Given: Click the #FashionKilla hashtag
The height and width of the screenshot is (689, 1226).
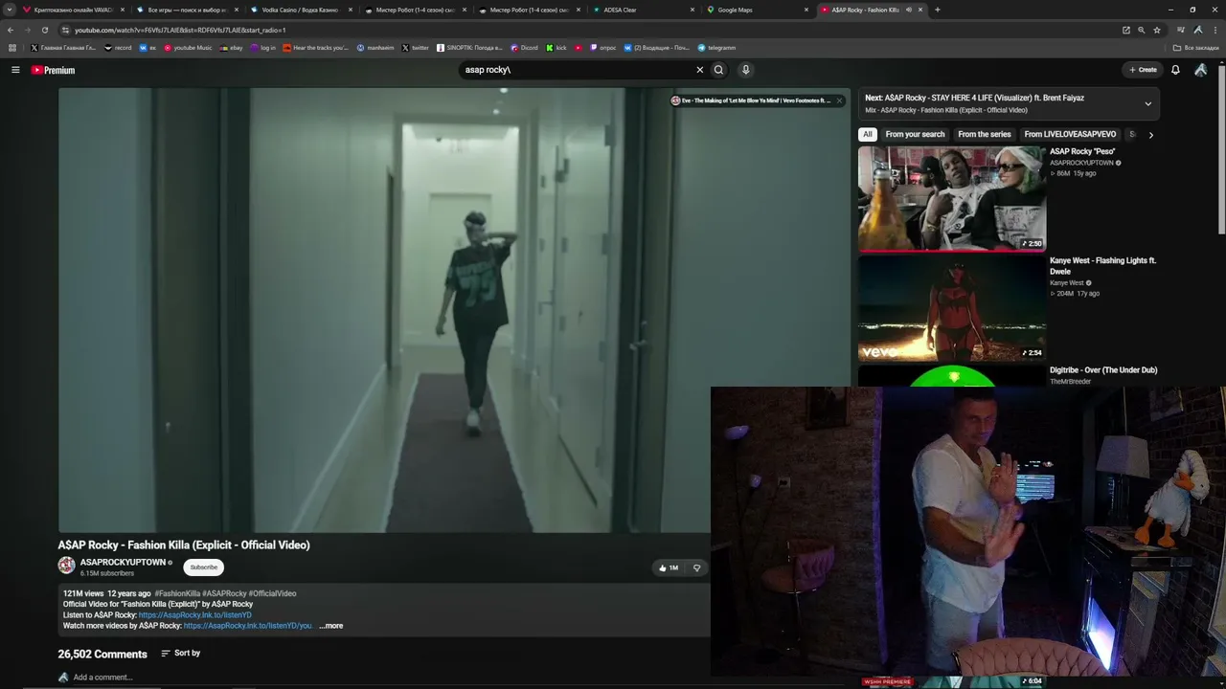Looking at the screenshot, I should pyautogui.click(x=177, y=593).
